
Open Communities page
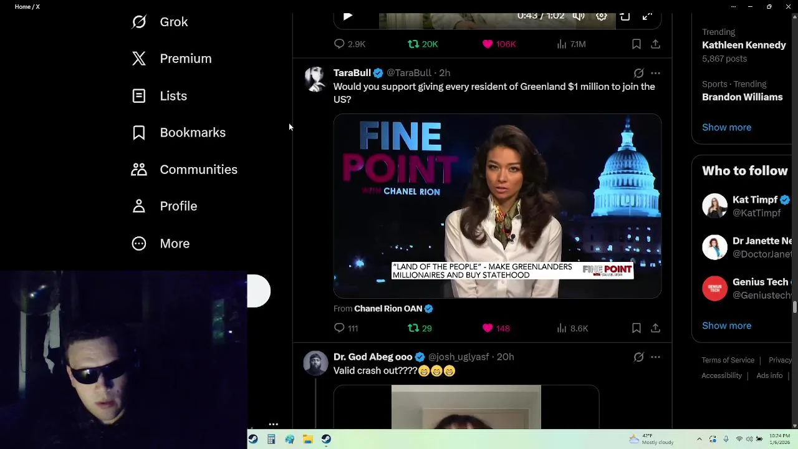[x=184, y=170]
